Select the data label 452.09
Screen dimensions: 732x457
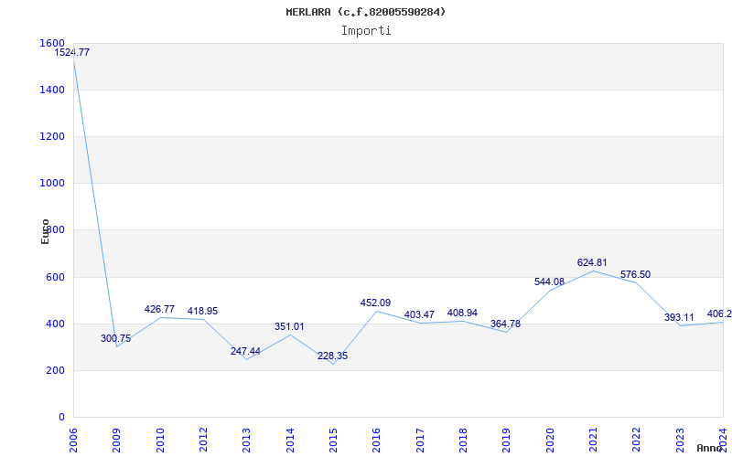[x=375, y=303]
